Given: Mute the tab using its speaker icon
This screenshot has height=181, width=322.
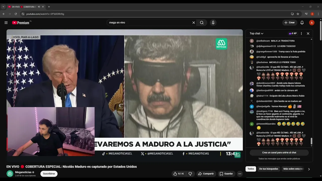Looking at the screenshot, I should point(39,7).
